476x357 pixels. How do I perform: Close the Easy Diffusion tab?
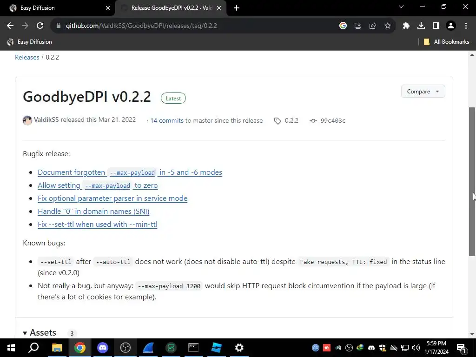click(x=108, y=8)
